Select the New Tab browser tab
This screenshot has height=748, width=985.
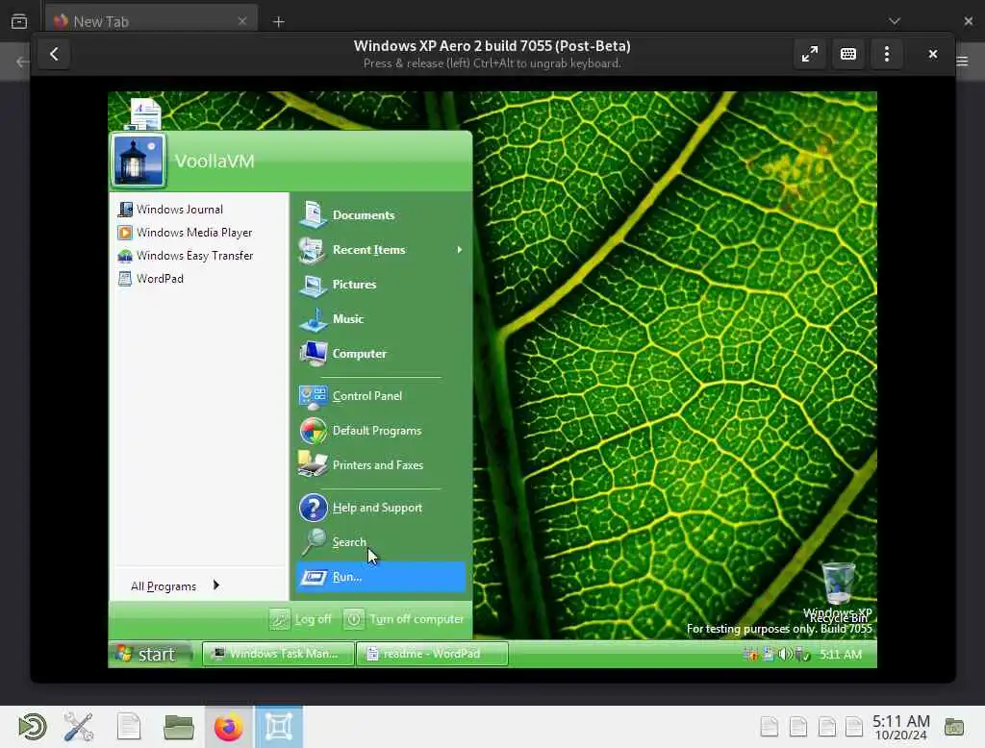151,21
